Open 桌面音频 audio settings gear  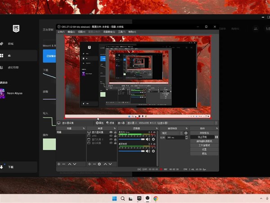click(x=153, y=151)
